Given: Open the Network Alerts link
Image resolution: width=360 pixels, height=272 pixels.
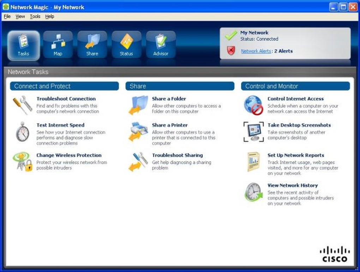Looking at the screenshot, I should (256, 51).
